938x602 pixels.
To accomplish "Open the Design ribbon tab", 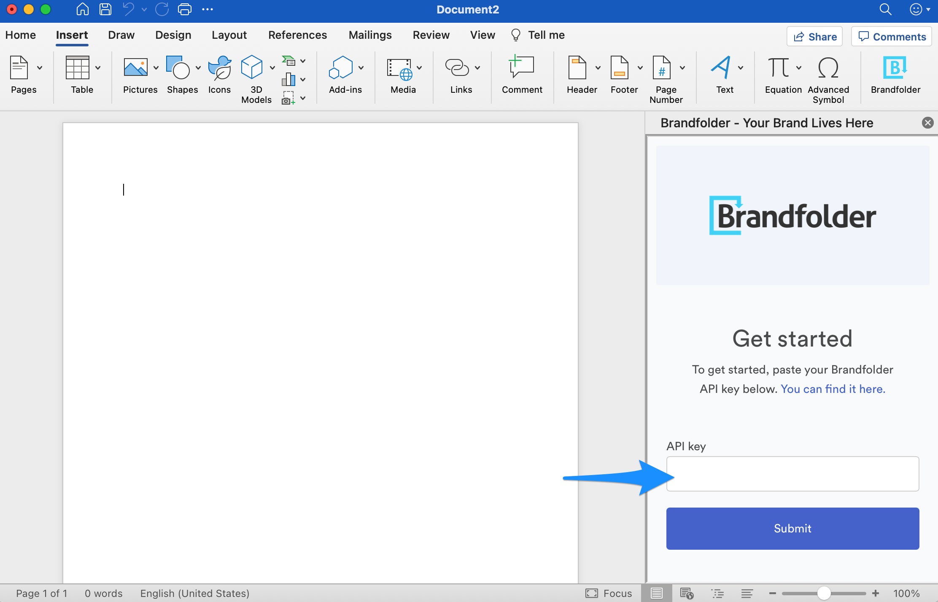I will 173,35.
